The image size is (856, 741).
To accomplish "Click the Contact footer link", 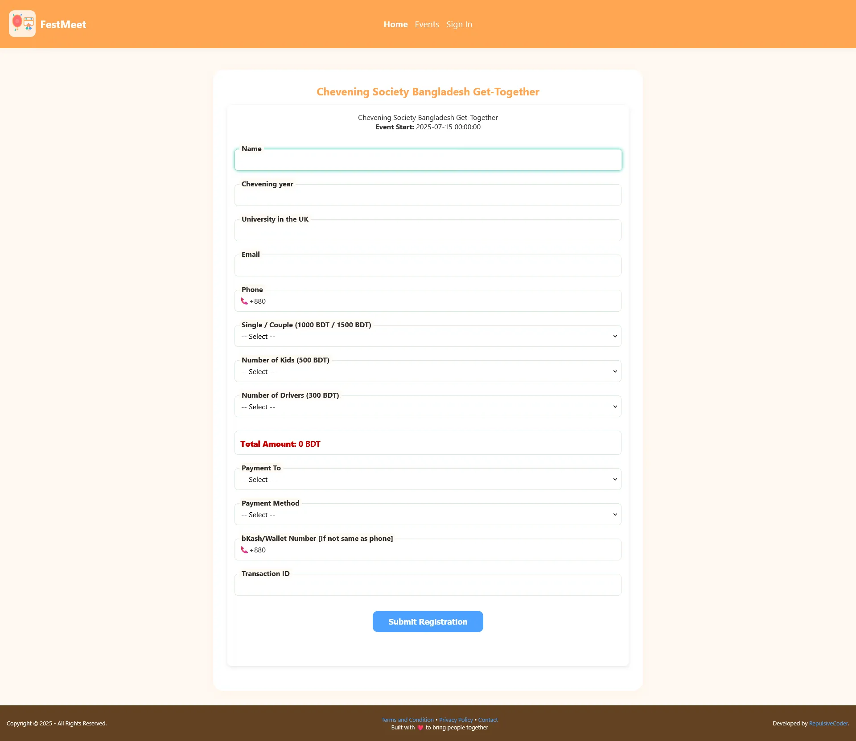I will (488, 720).
